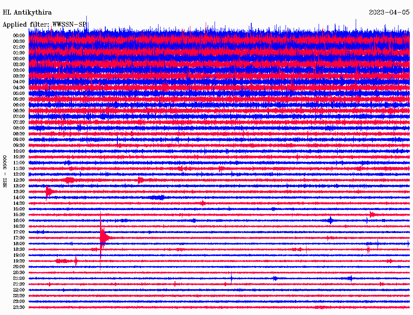Select the 13:30 time label
This screenshot has width=413, height=315.
pyautogui.click(x=19, y=192)
